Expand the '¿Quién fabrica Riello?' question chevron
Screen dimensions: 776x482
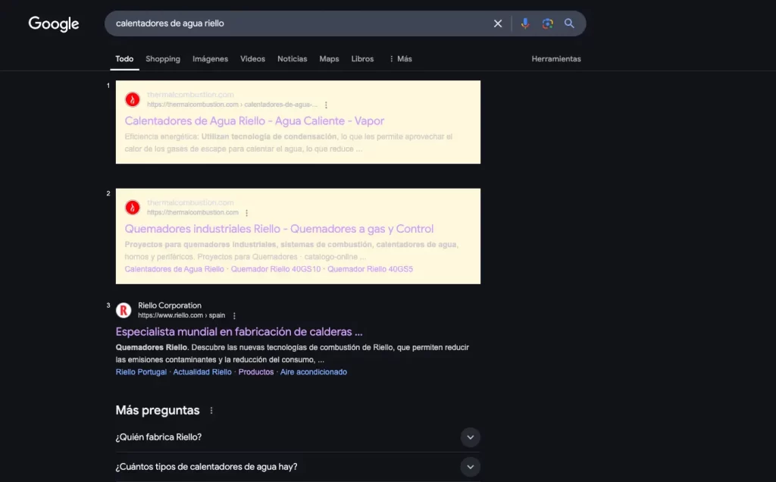click(x=470, y=437)
